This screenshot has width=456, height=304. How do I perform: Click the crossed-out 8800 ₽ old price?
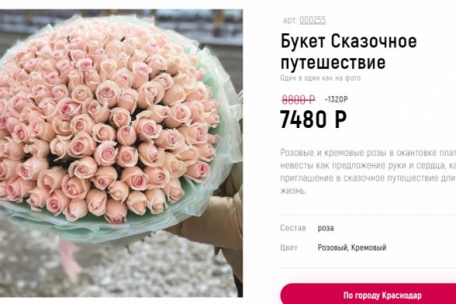tap(298, 100)
